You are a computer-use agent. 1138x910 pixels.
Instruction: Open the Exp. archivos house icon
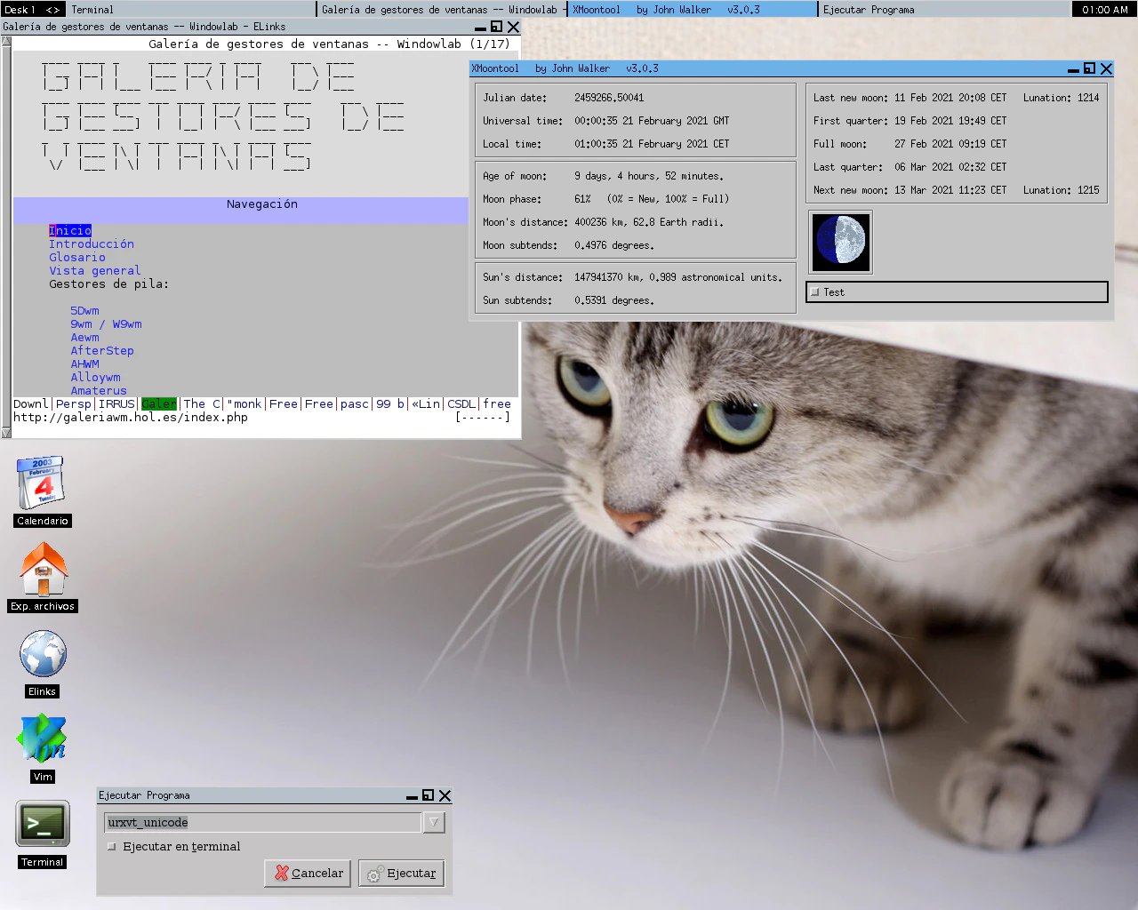click(x=43, y=569)
